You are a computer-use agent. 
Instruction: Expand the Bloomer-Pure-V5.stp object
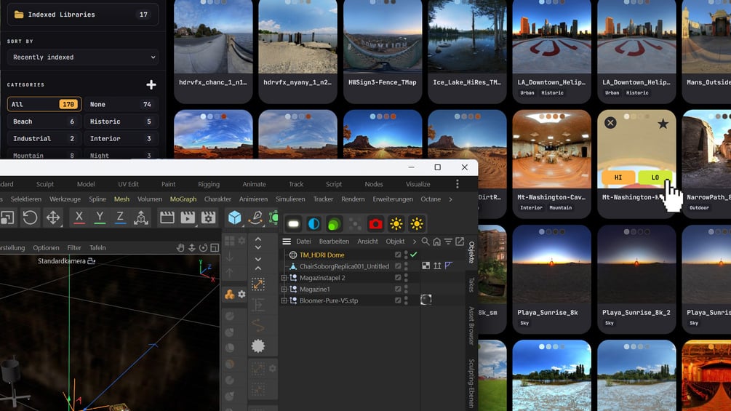click(x=284, y=300)
